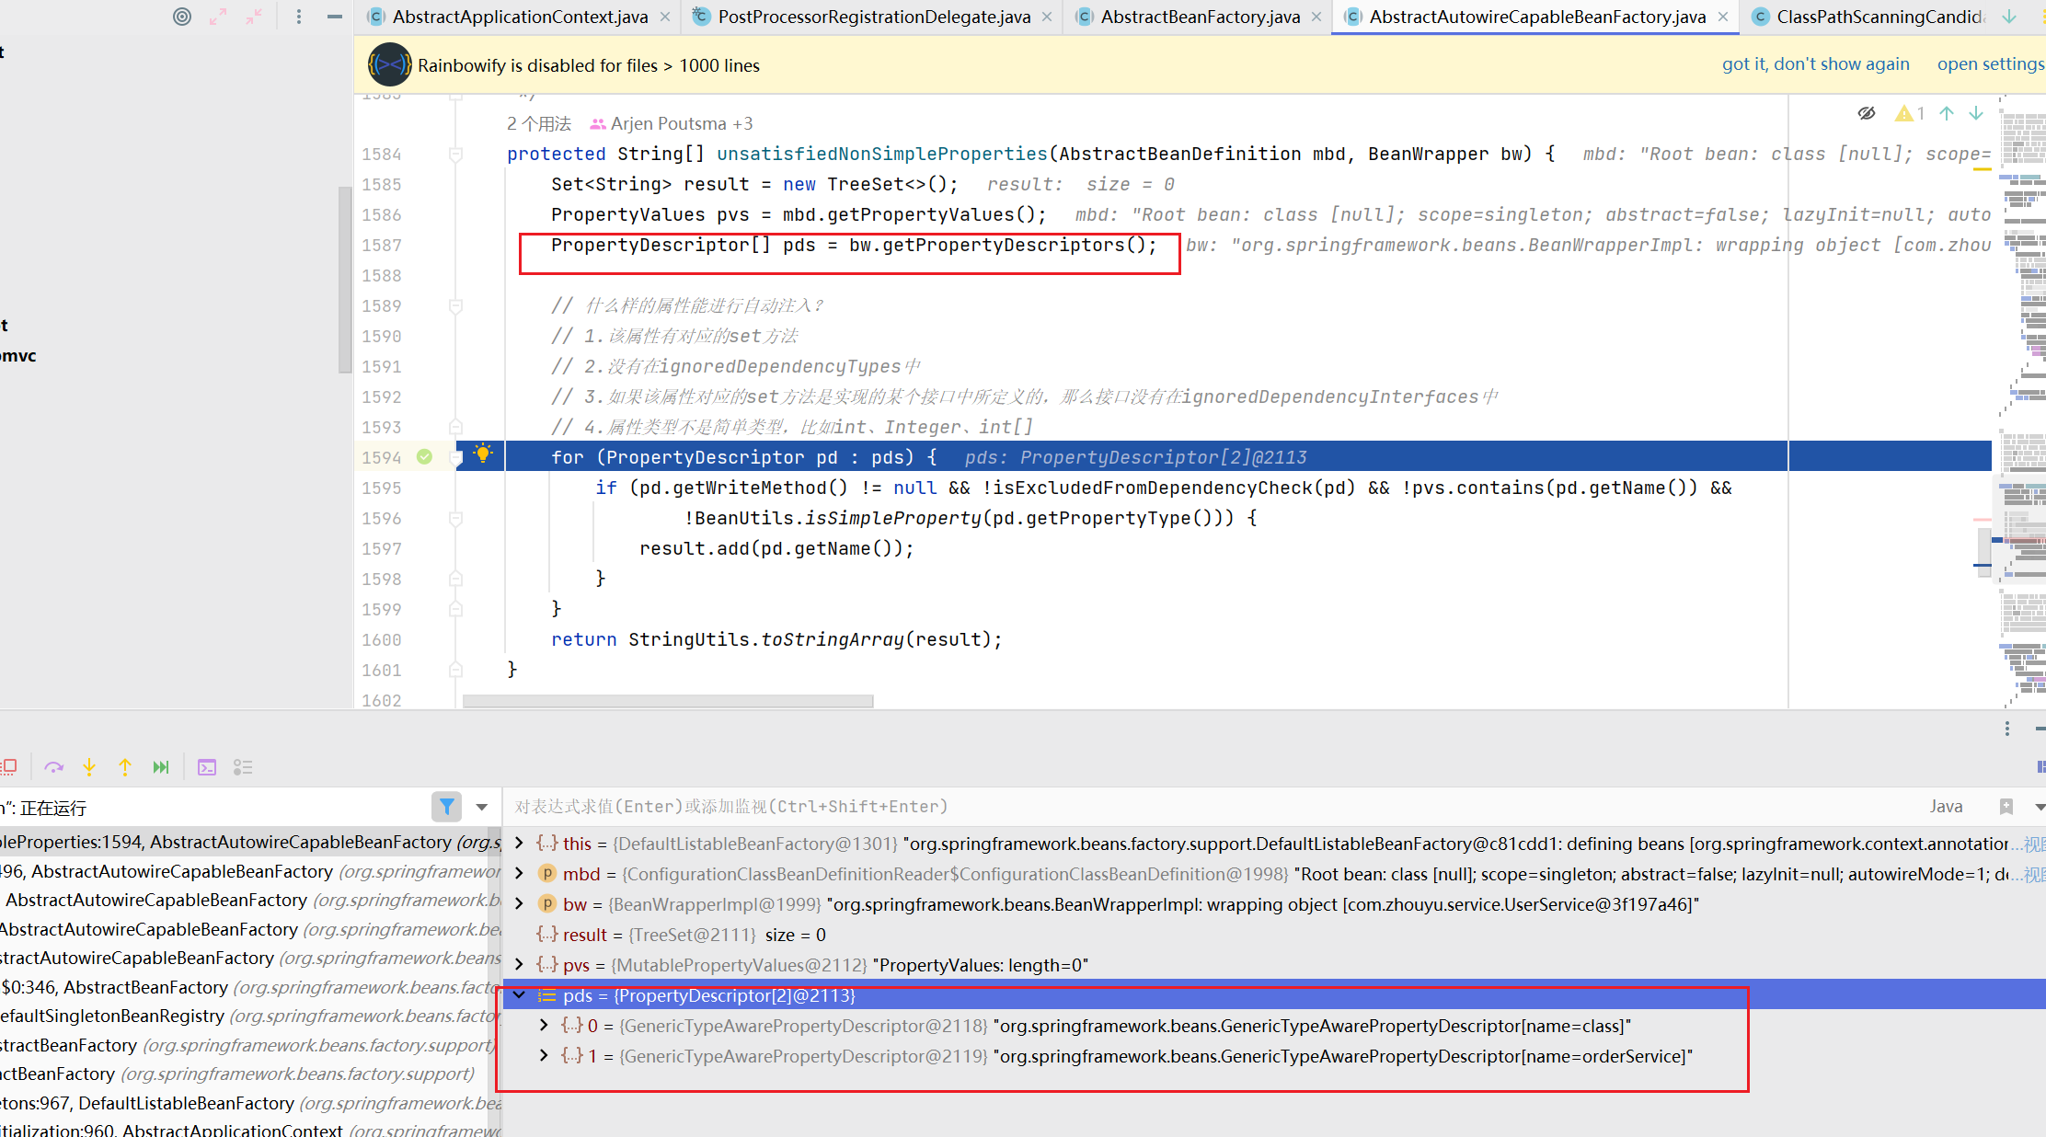Open the Evaluate Expression console icon

207,767
